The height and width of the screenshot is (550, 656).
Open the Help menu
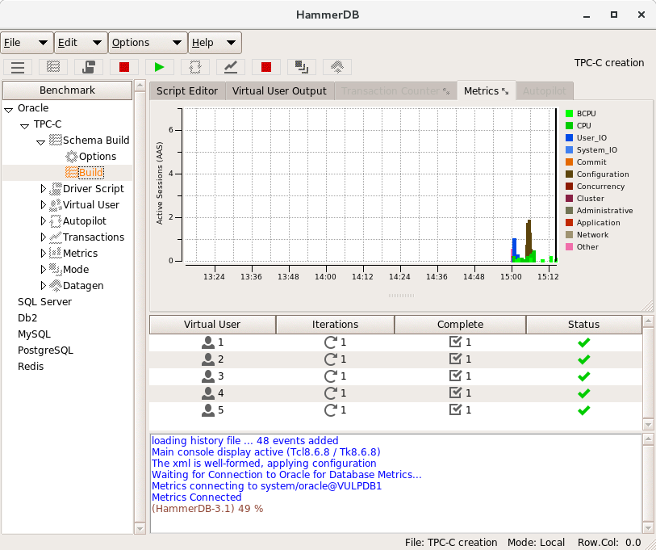pos(215,43)
